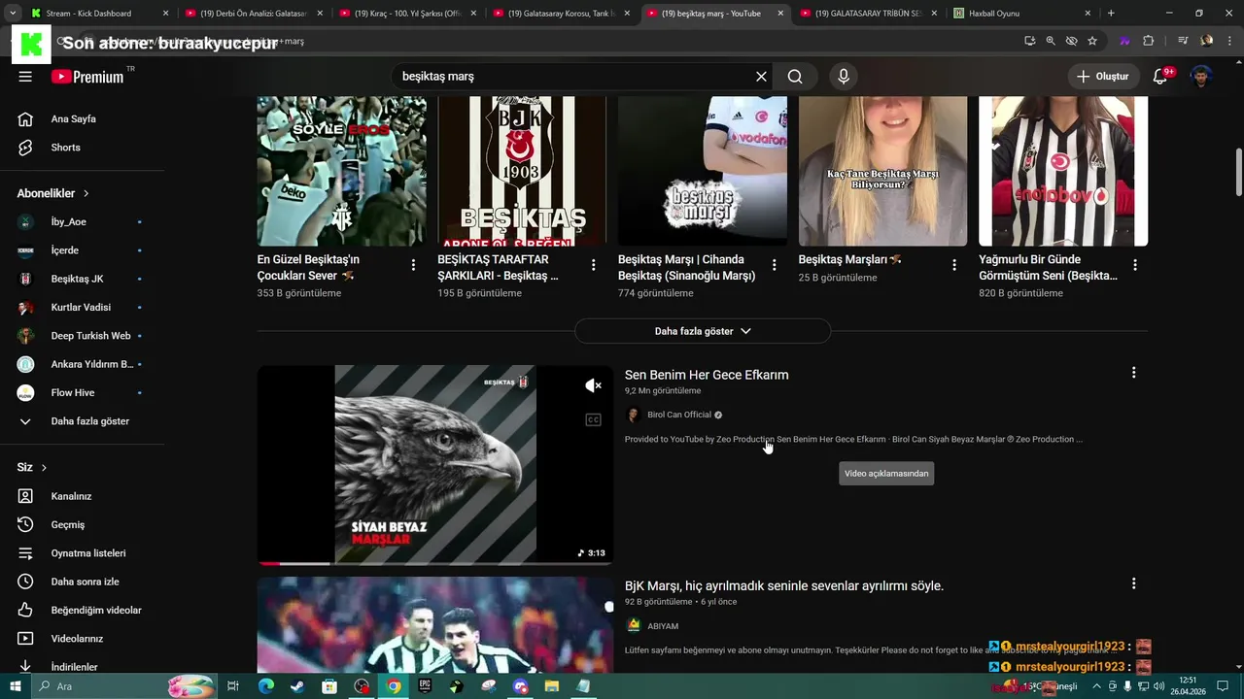Seek on the video preview progress bar
Image resolution: width=1244 pixels, height=699 pixels.
pos(434,563)
